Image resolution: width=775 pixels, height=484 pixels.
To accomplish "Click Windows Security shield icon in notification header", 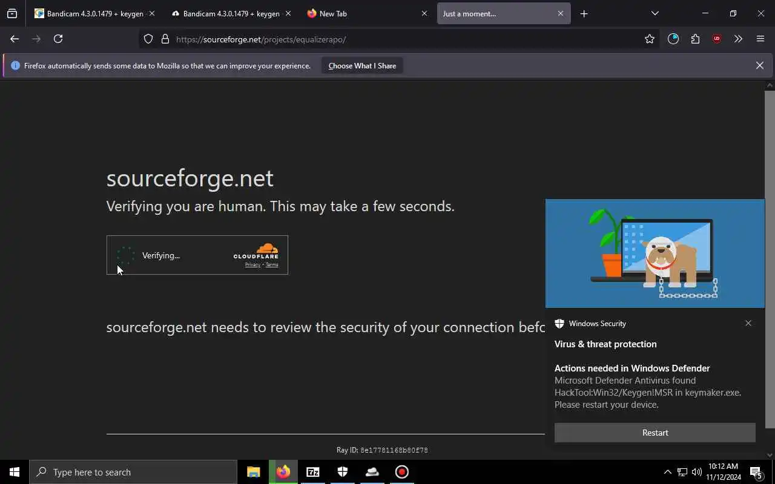I will (559, 324).
